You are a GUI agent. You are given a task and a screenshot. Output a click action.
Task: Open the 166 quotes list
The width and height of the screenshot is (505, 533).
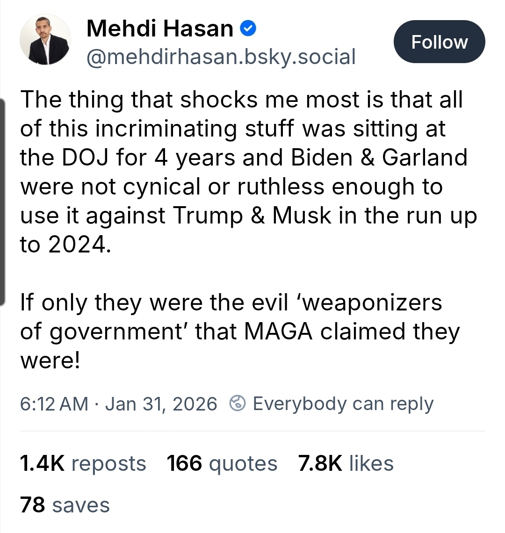point(222,463)
